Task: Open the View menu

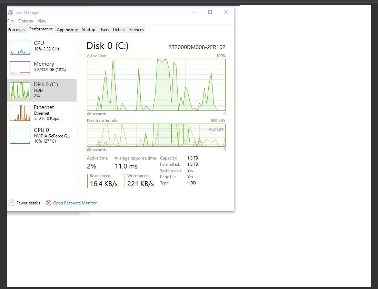Action: [42, 21]
